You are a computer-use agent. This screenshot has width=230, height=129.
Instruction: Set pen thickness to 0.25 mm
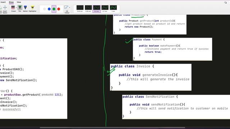tap(80, 9)
